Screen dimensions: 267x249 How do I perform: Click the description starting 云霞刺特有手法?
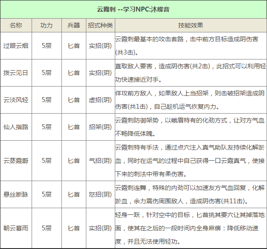[x=190, y=161]
